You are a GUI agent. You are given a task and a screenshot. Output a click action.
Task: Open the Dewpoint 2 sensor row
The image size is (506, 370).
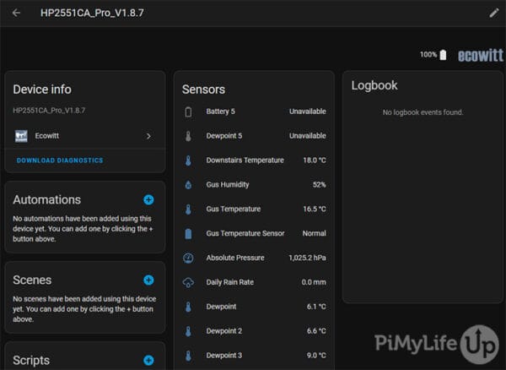[x=253, y=331]
